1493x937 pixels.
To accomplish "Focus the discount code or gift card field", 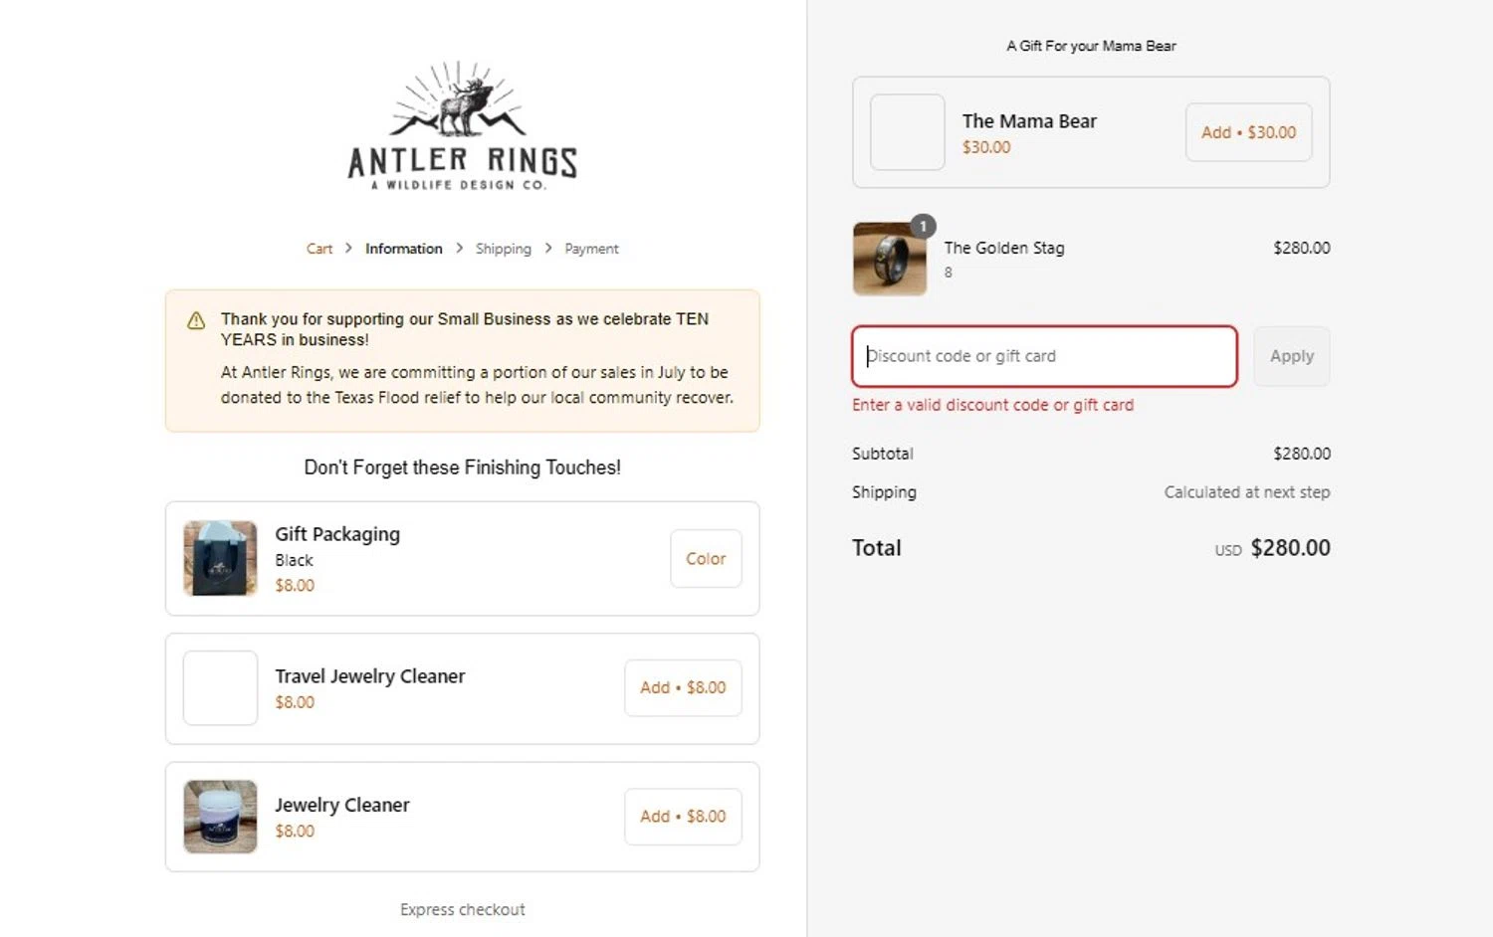I will [1044, 356].
